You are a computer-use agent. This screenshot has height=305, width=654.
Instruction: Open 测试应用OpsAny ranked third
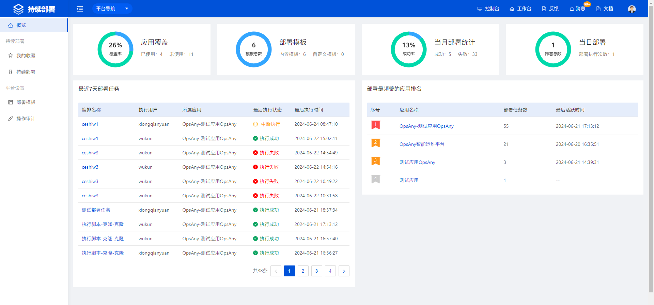pyautogui.click(x=417, y=162)
